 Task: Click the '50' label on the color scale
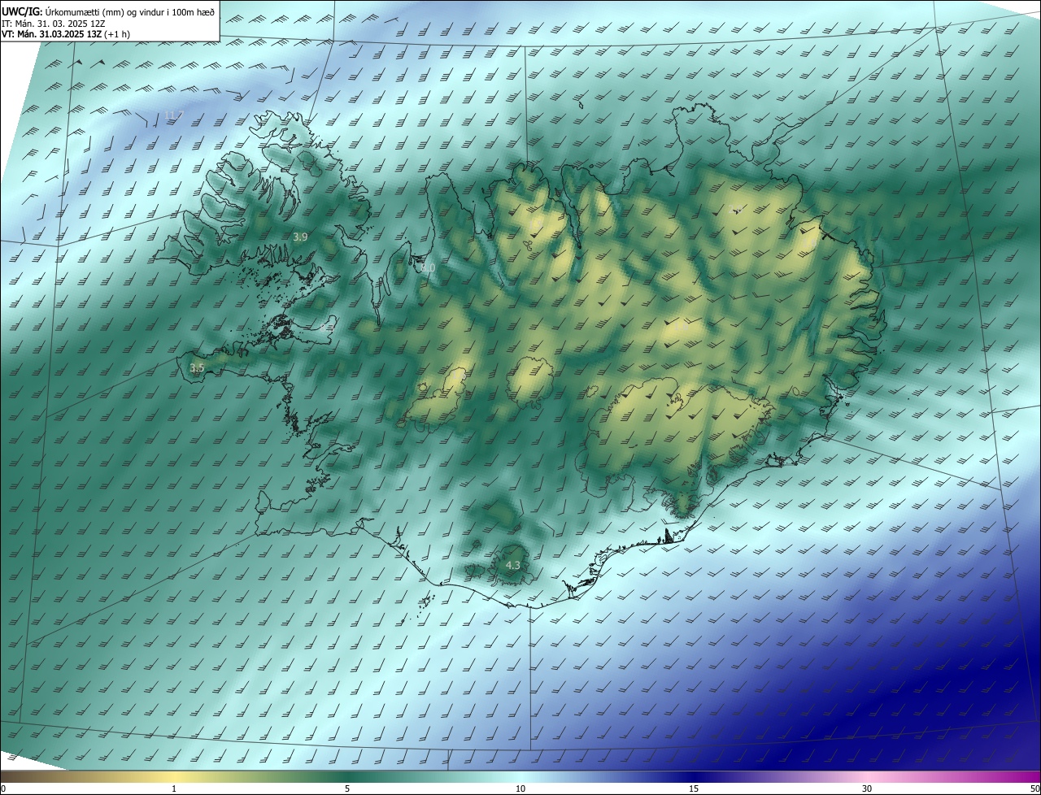[x=1034, y=788]
